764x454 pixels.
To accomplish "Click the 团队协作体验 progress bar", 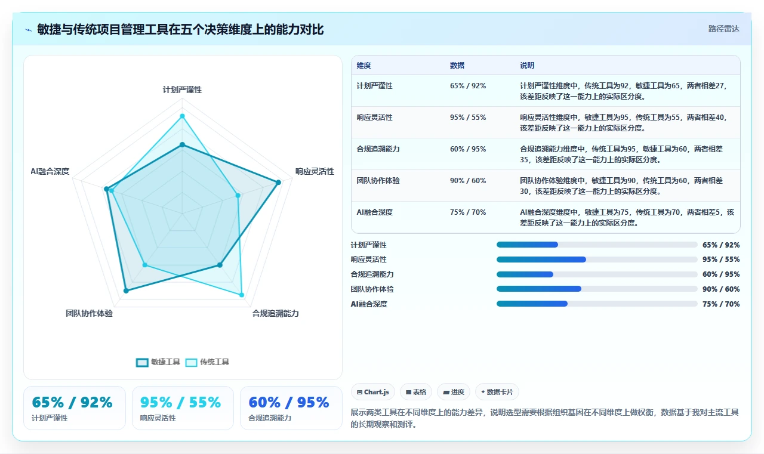I will (x=597, y=289).
